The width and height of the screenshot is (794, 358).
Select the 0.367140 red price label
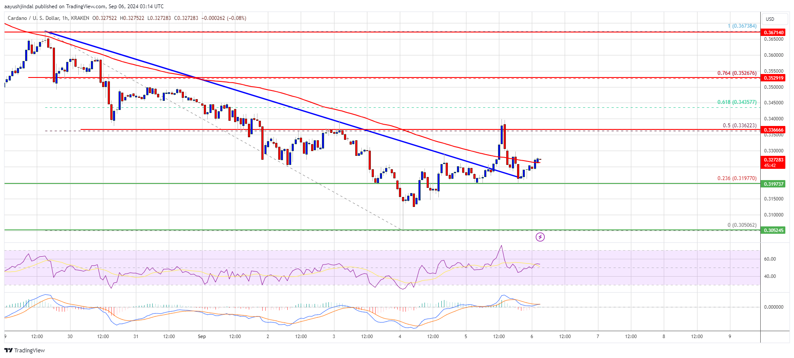coord(773,32)
